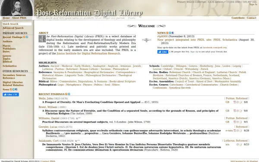Click the document icon in the De Immanuele Nostro row
This screenshot has height=162, width=259.
point(241,144)
